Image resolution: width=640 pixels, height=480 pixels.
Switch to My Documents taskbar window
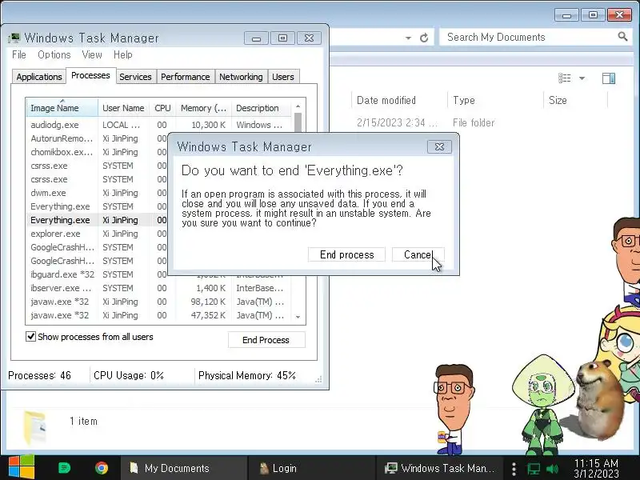tap(184, 468)
